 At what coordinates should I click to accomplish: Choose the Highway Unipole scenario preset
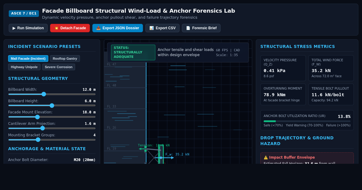(24, 67)
